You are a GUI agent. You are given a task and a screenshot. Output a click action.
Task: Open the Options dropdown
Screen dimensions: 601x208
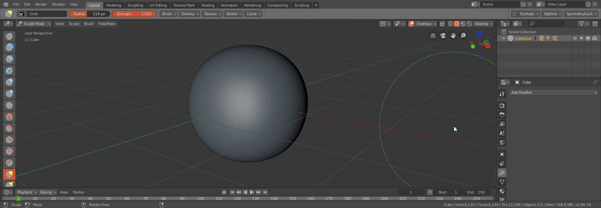click(x=552, y=14)
